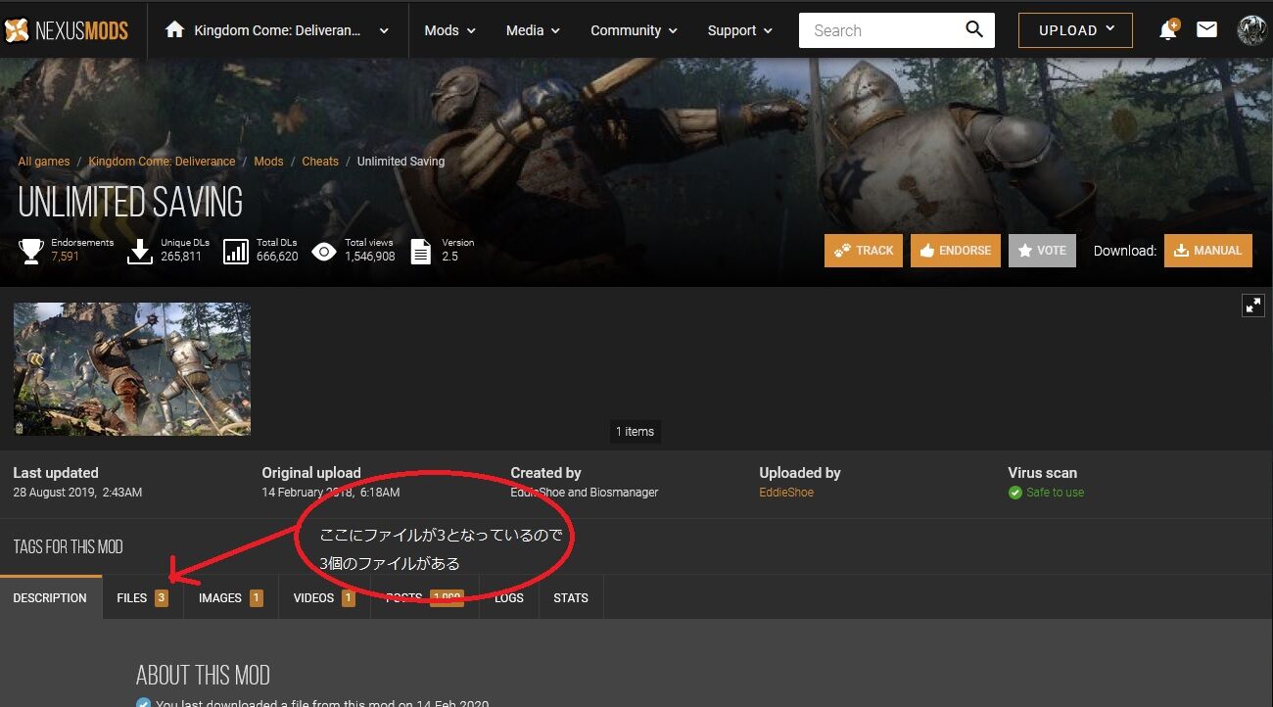Screen dimensions: 1273x707
Task: Follow the Kingdom Come: Deliverance breadcrumb link
Action: (162, 162)
